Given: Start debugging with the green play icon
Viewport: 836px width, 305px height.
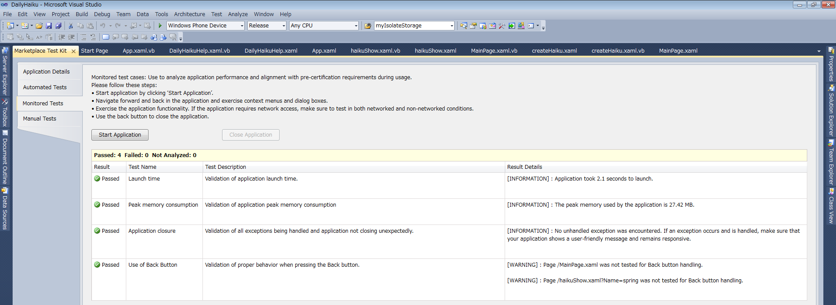Looking at the screenshot, I should (x=160, y=26).
